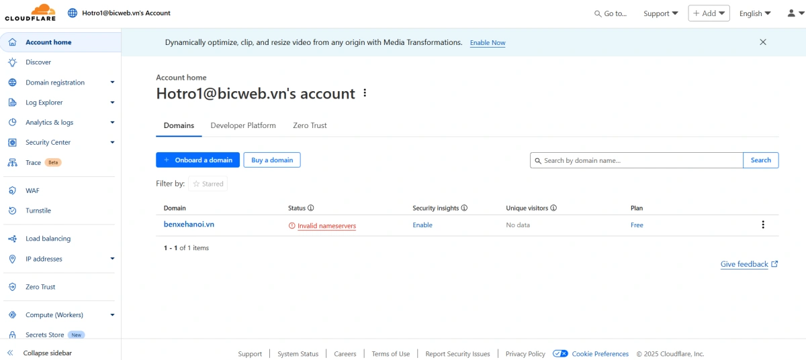Click the Account home house icon
Image resolution: width=806 pixels, height=360 pixels.
click(12, 42)
